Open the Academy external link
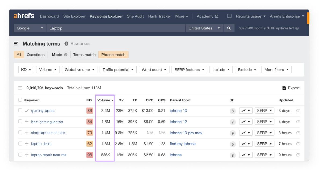The height and width of the screenshot is (174, 322). point(207,16)
